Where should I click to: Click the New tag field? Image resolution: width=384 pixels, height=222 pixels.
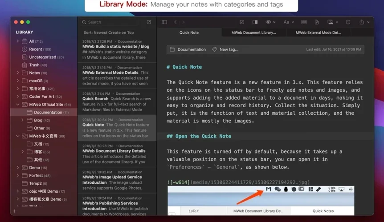click(x=229, y=49)
